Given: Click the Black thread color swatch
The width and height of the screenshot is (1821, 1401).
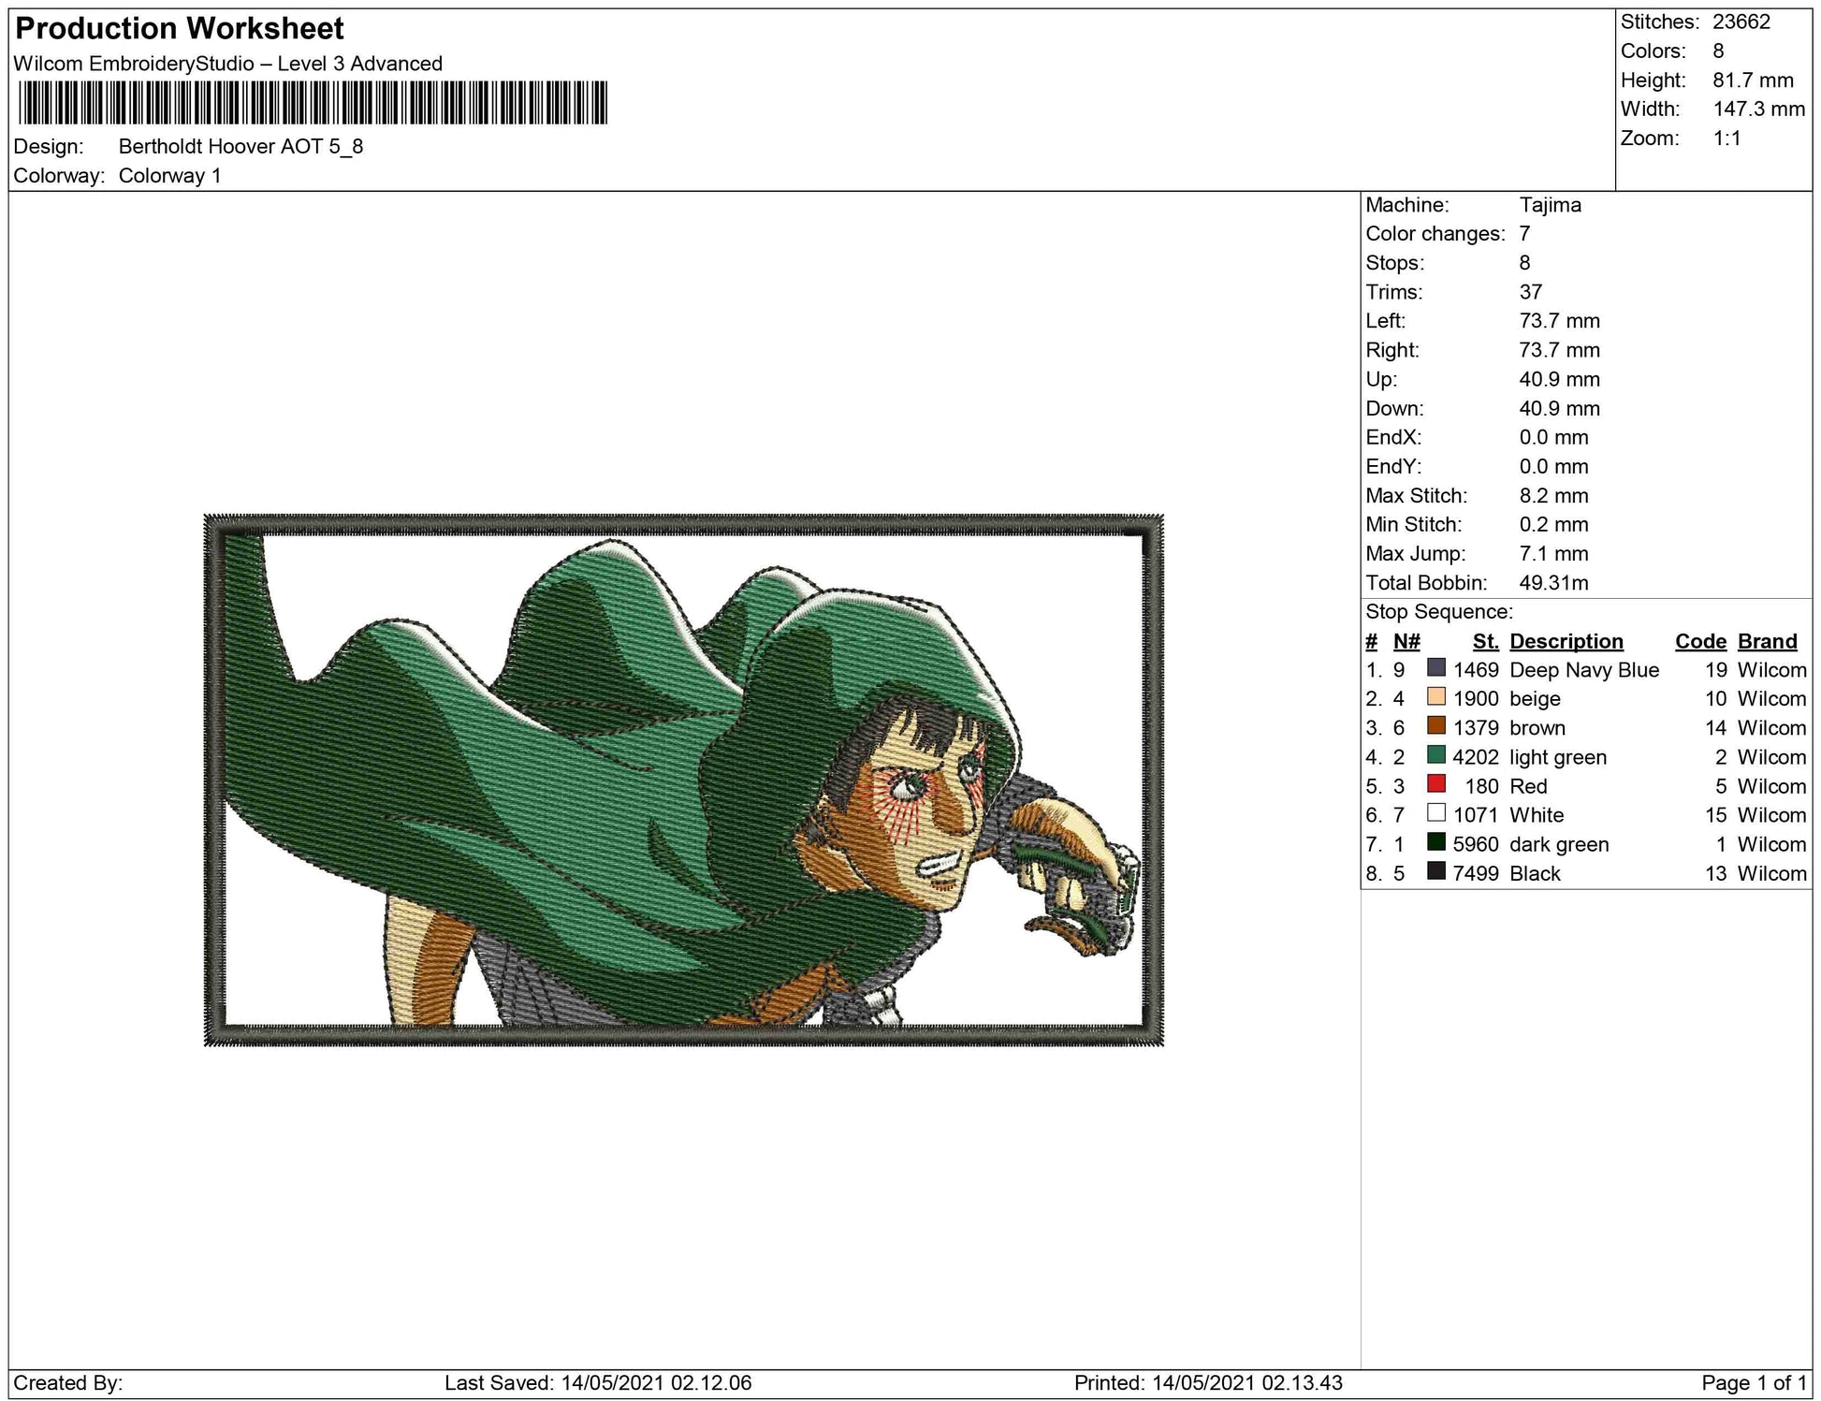Looking at the screenshot, I should click(1436, 871).
